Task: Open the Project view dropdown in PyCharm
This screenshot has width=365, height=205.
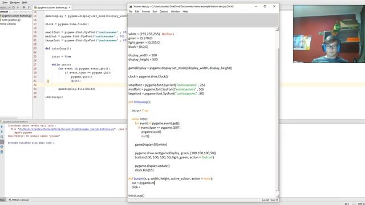Action: (5, 7)
